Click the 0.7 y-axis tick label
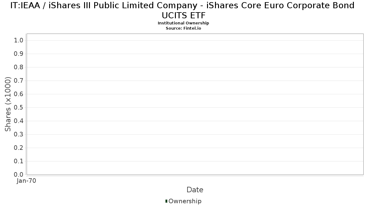 [19, 81]
